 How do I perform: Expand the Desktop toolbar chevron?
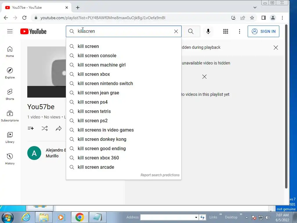[241, 214]
